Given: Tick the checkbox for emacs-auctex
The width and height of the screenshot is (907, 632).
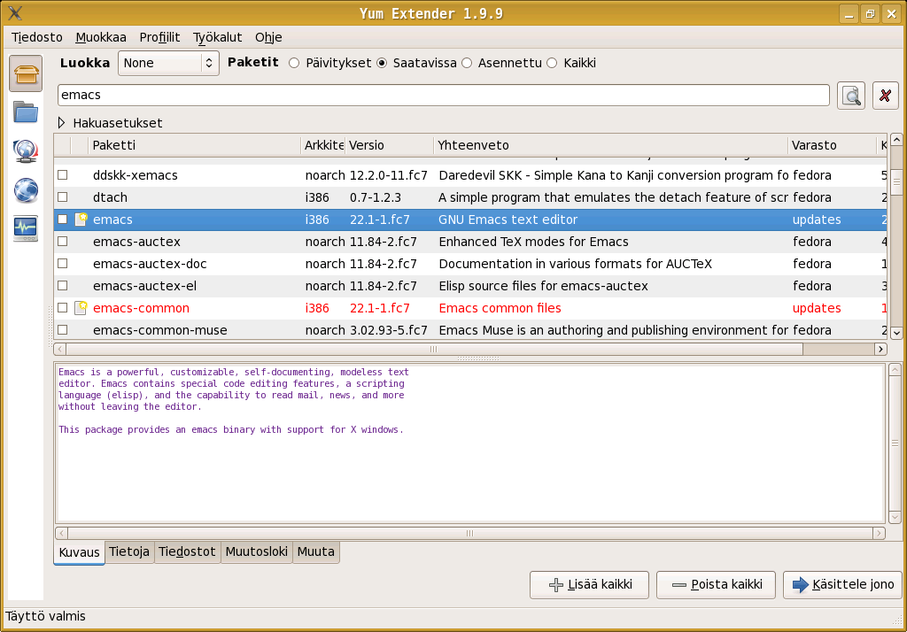Looking at the screenshot, I should coord(63,242).
